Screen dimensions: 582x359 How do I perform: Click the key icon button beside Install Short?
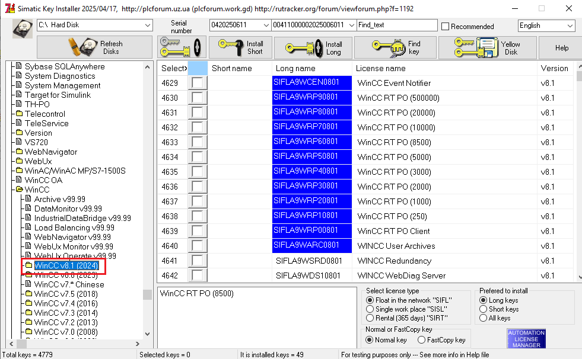coord(182,47)
